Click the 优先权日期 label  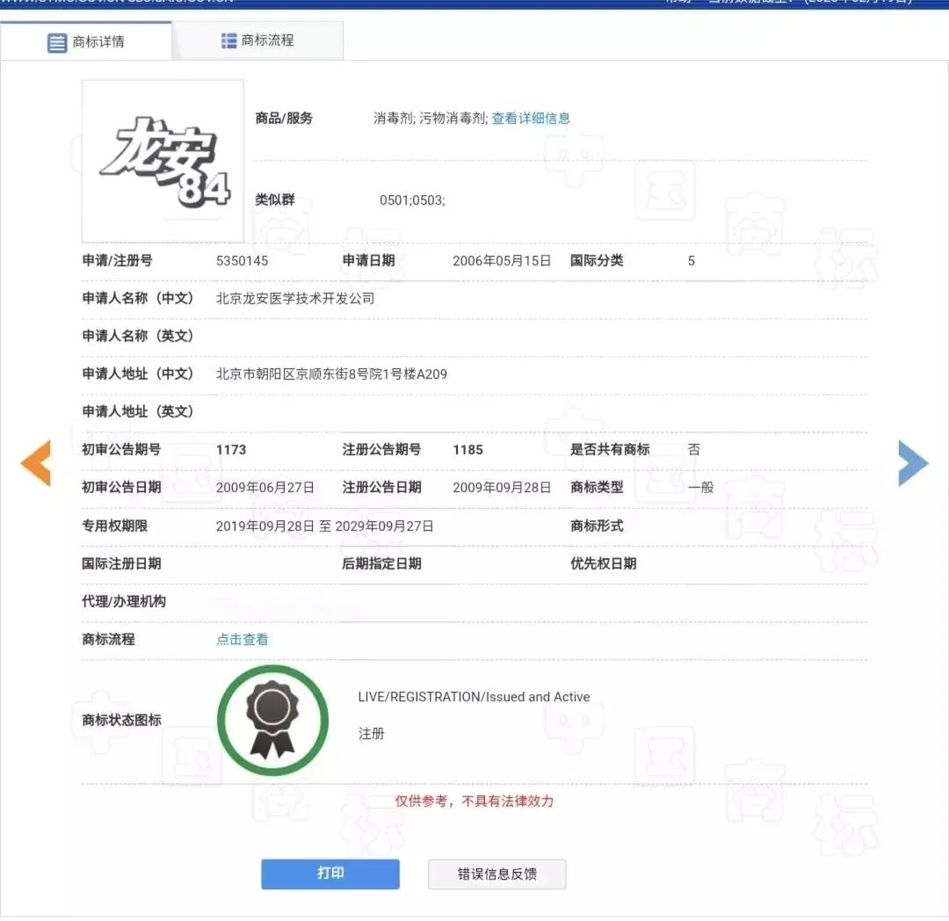[604, 563]
